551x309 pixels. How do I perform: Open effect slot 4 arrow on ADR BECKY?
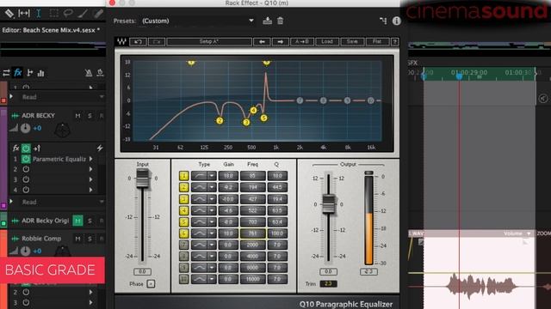(x=91, y=190)
